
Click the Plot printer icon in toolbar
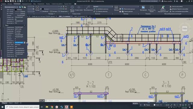click(20, 1)
